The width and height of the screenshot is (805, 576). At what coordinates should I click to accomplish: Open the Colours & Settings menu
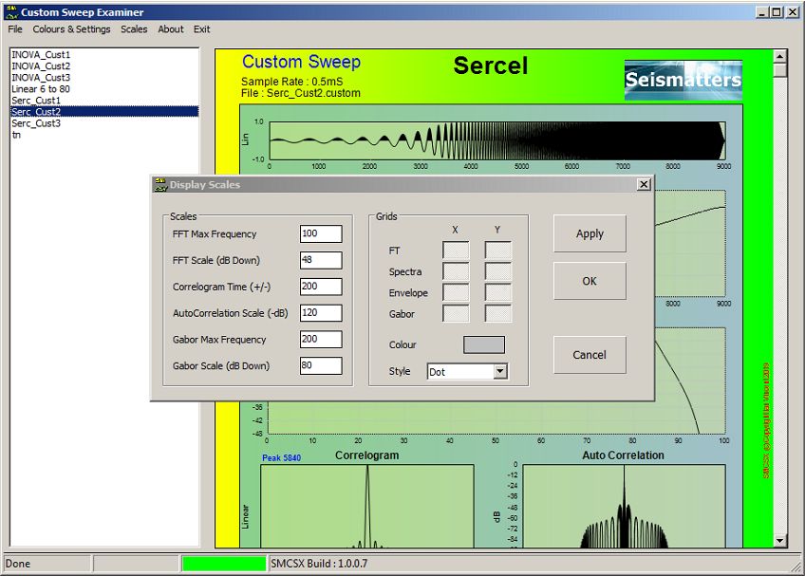71,29
